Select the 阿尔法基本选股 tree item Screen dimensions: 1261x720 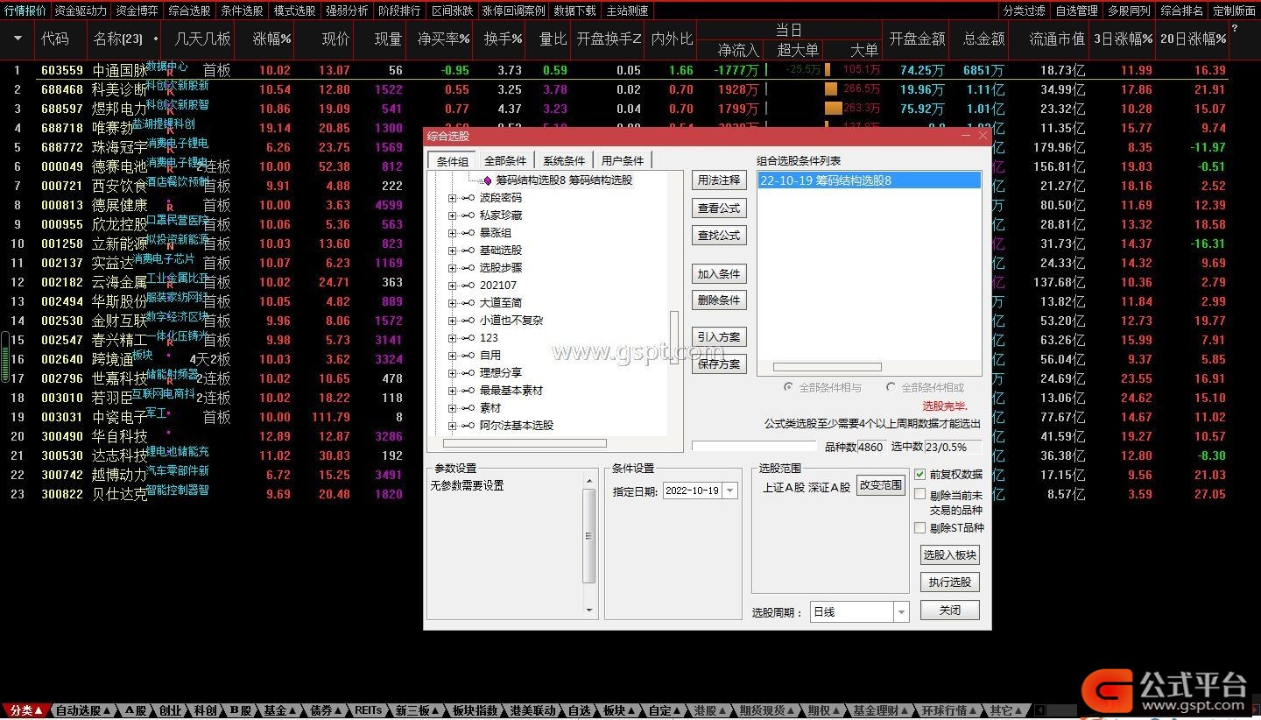[517, 426]
